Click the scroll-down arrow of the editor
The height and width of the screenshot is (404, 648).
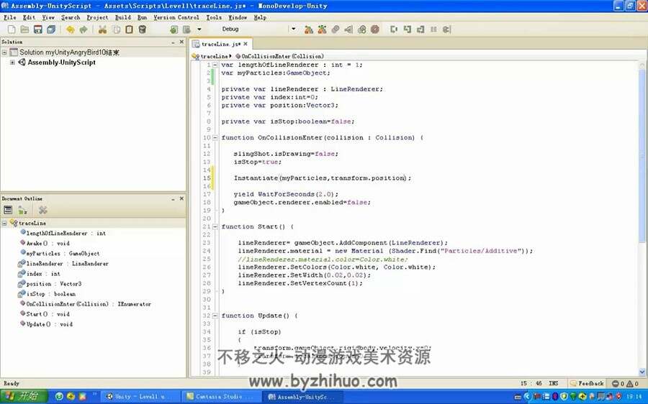642,372
